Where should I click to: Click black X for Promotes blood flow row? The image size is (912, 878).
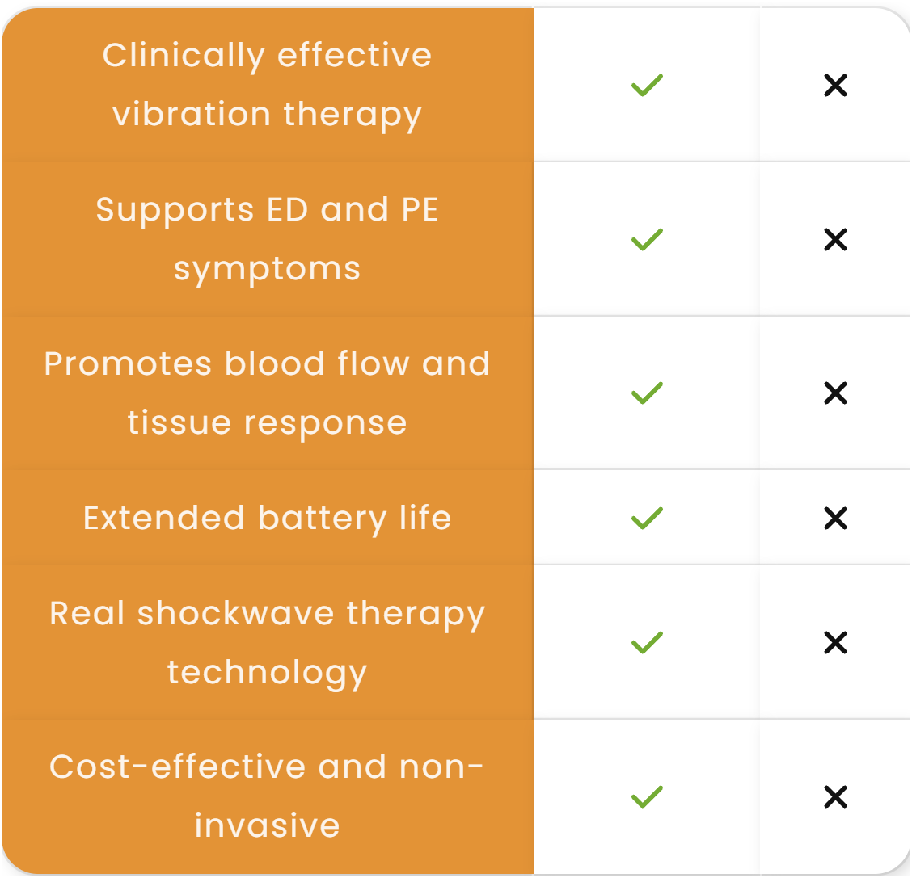(835, 393)
